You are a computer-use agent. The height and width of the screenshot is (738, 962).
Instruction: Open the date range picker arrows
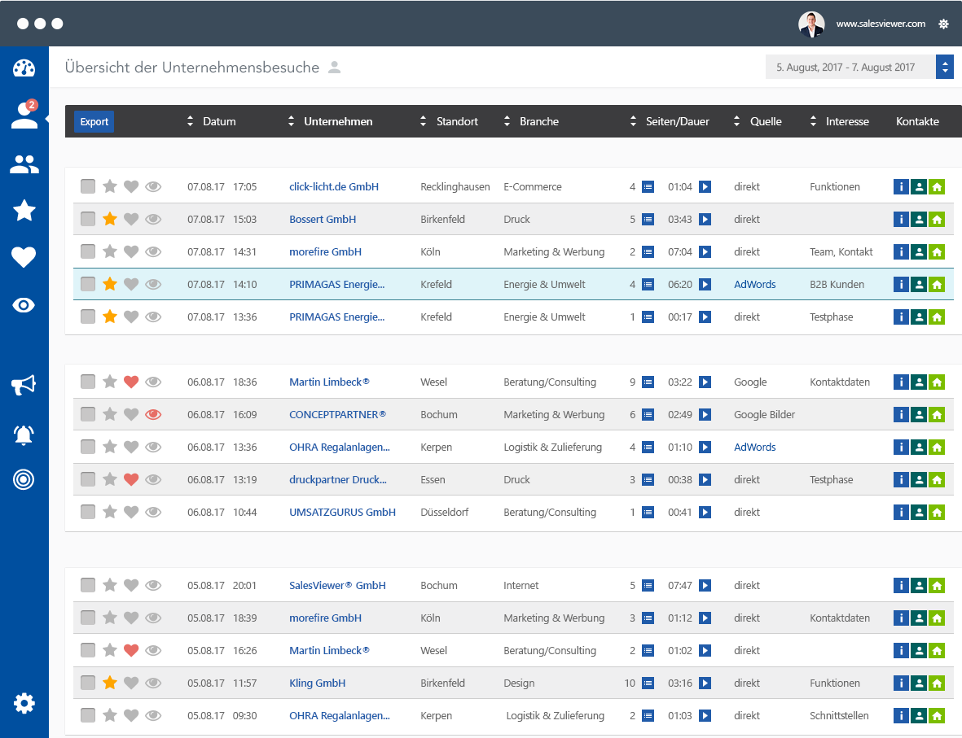[945, 68]
